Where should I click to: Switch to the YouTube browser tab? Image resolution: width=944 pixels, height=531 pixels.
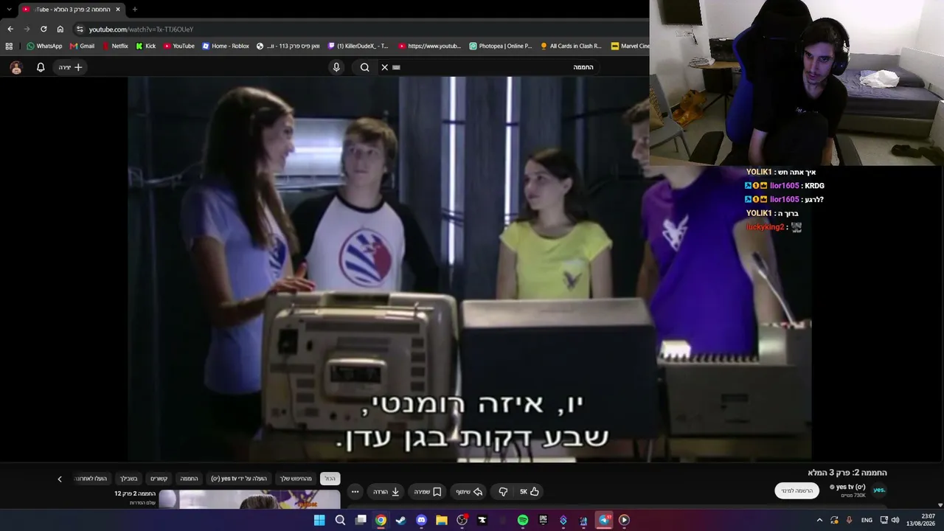(x=71, y=10)
